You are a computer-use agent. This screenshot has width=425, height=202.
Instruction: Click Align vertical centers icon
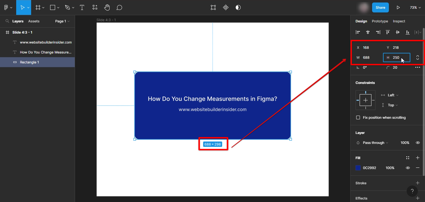pyautogui.click(x=398, y=32)
